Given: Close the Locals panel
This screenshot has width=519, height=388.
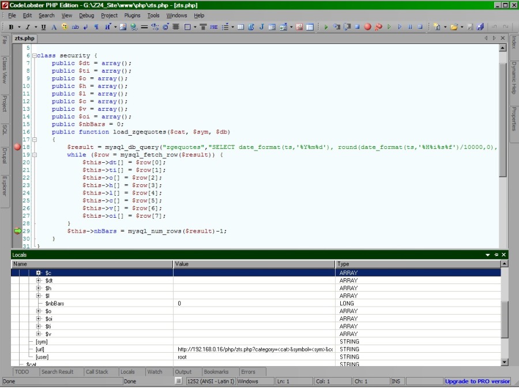Looking at the screenshot, I should click(504, 255).
